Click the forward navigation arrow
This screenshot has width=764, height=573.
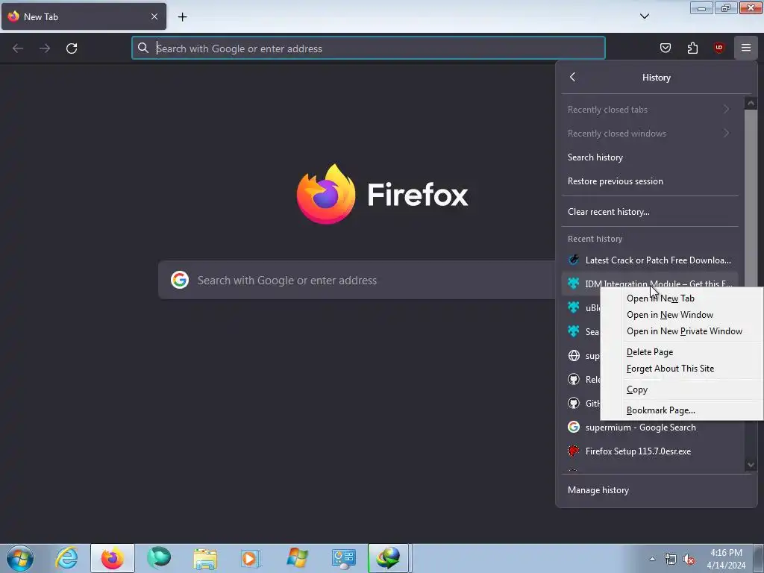(44, 48)
